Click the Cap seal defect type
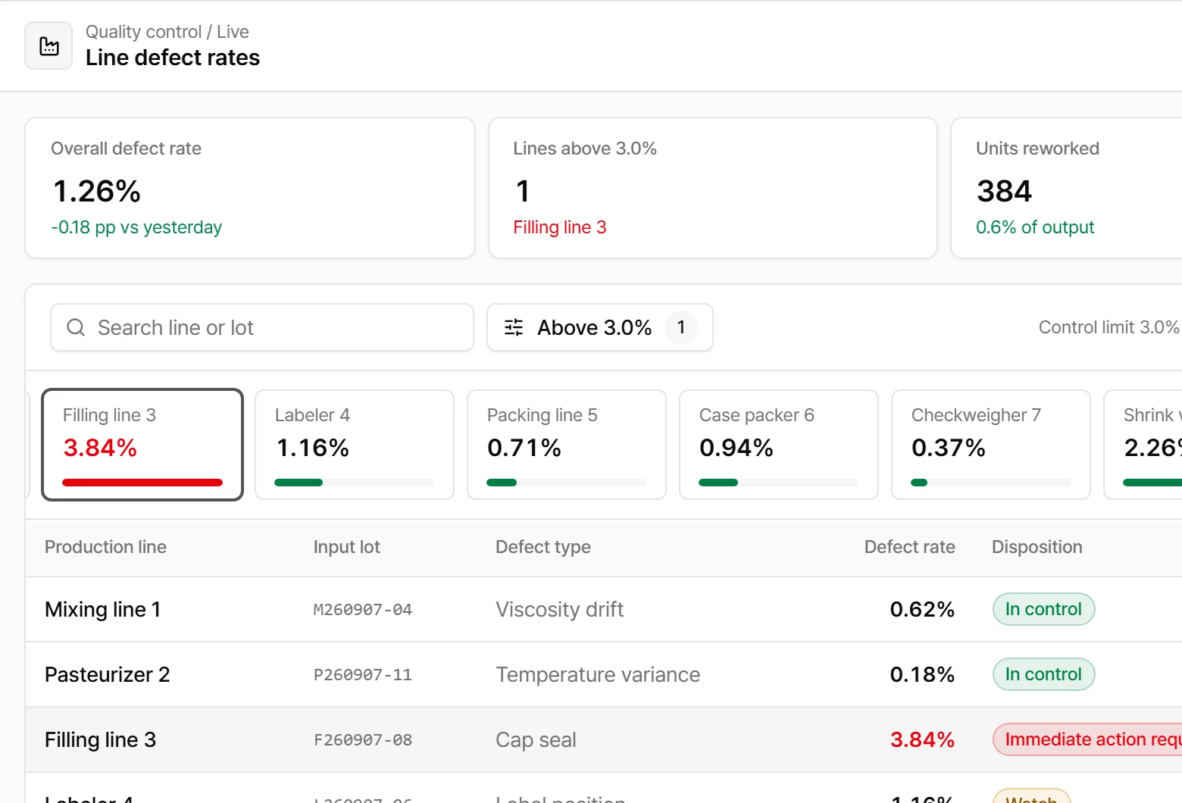 pyautogui.click(x=536, y=739)
